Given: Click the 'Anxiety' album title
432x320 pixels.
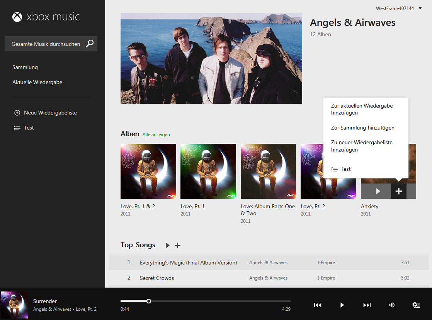Looking at the screenshot, I should 369,207.
